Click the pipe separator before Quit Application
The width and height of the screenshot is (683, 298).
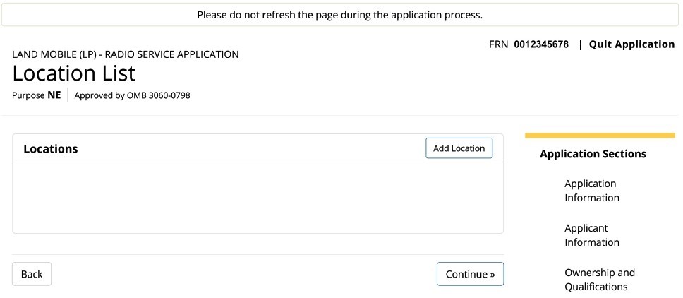tap(580, 45)
